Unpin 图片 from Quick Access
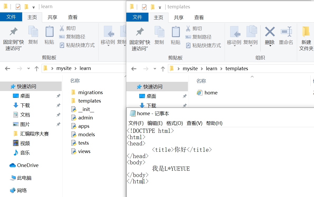The width and height of the screenshot is (314, 197). coord(59,124)
